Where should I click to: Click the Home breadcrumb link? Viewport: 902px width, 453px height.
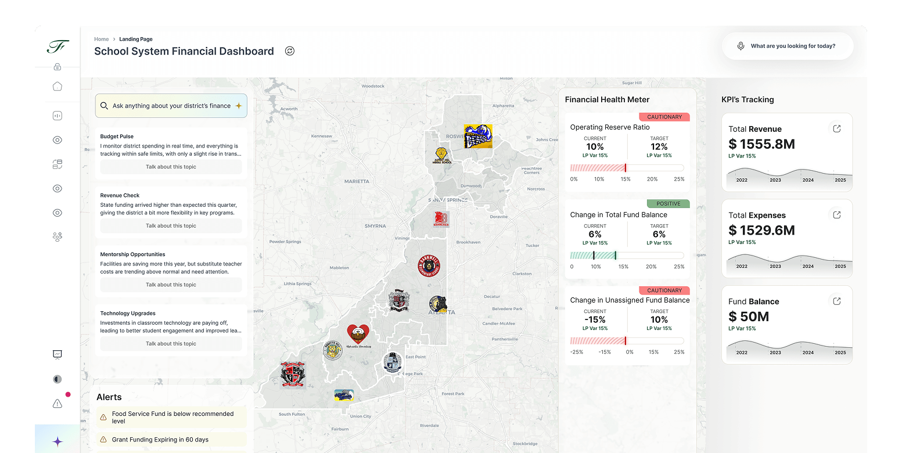click(101, 39)
